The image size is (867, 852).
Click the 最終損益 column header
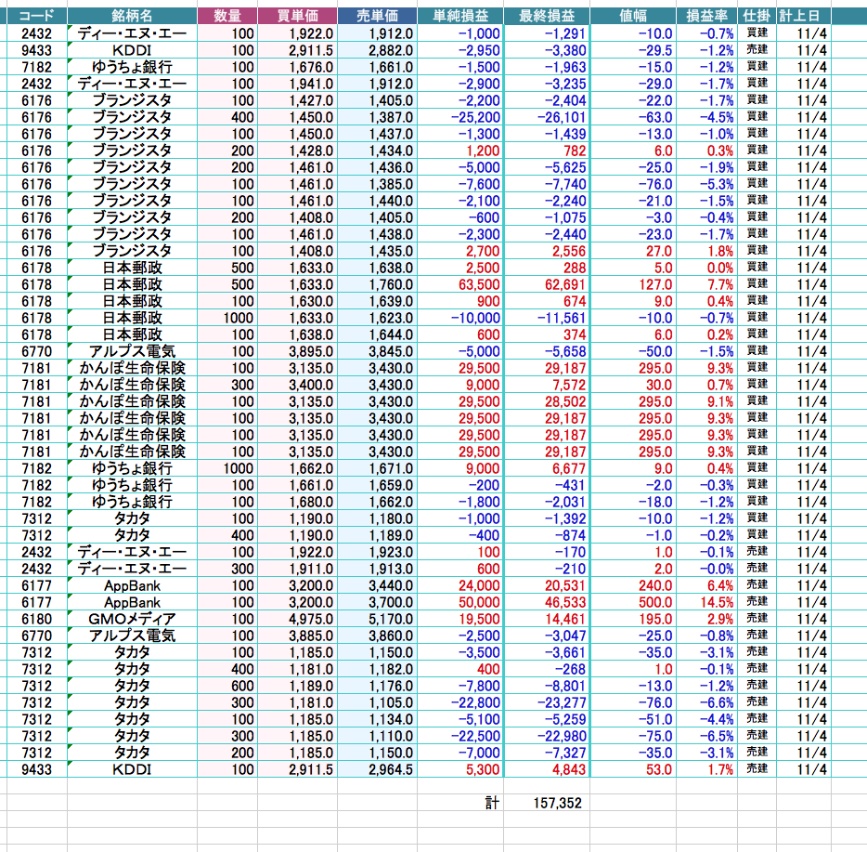546,16
